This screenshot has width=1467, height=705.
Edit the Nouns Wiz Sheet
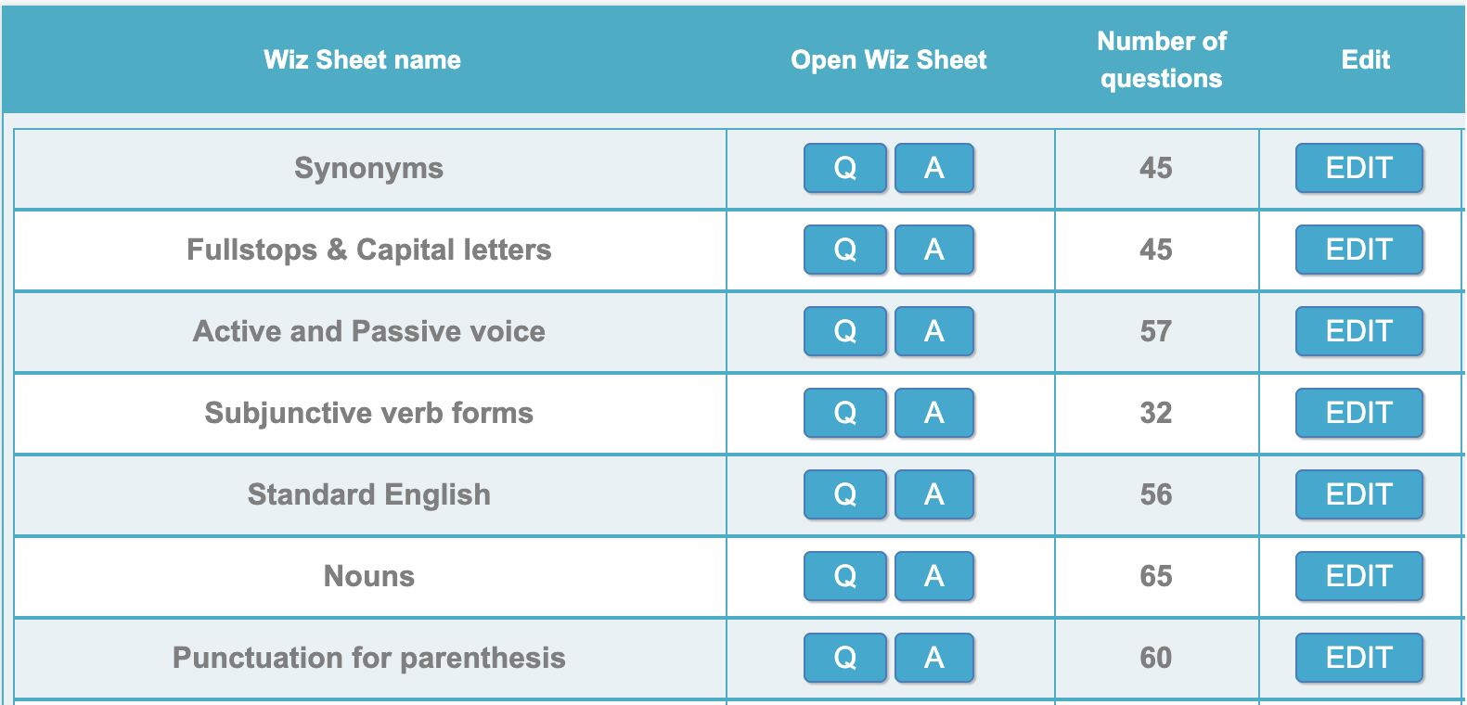[1359, 576]
